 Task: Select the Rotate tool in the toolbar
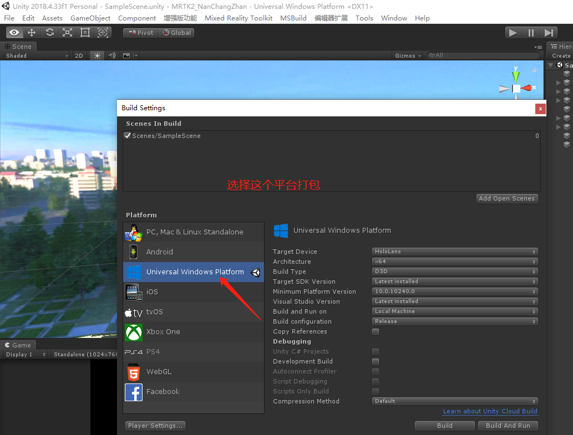tap(49, 33)
